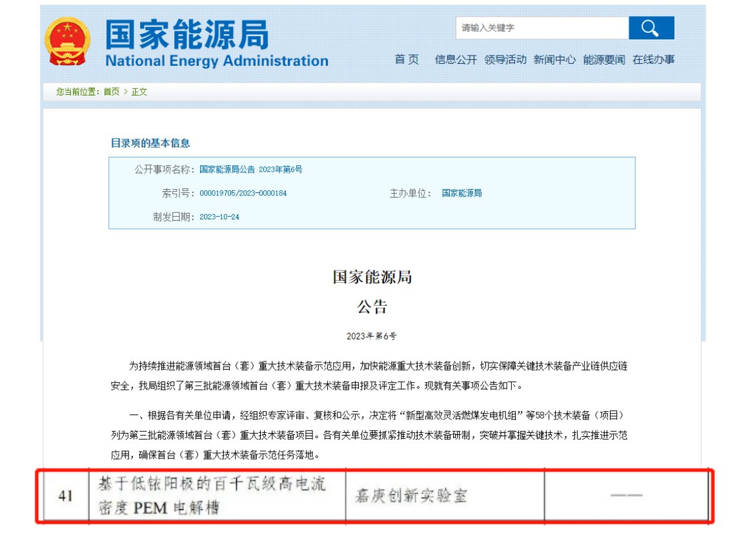
Task: Click the national emblem logo
Action: [x=67, y=41]
